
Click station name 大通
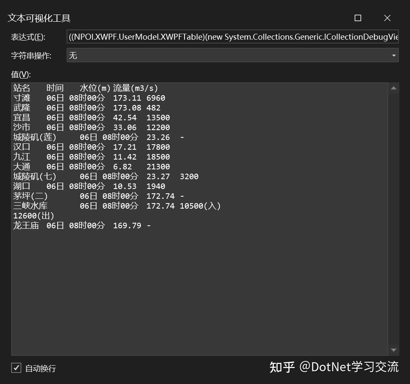[22, 166]
